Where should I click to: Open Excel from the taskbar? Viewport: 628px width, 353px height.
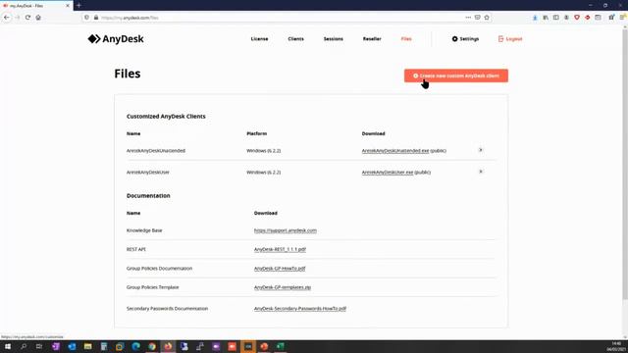(x=280, y=346)
